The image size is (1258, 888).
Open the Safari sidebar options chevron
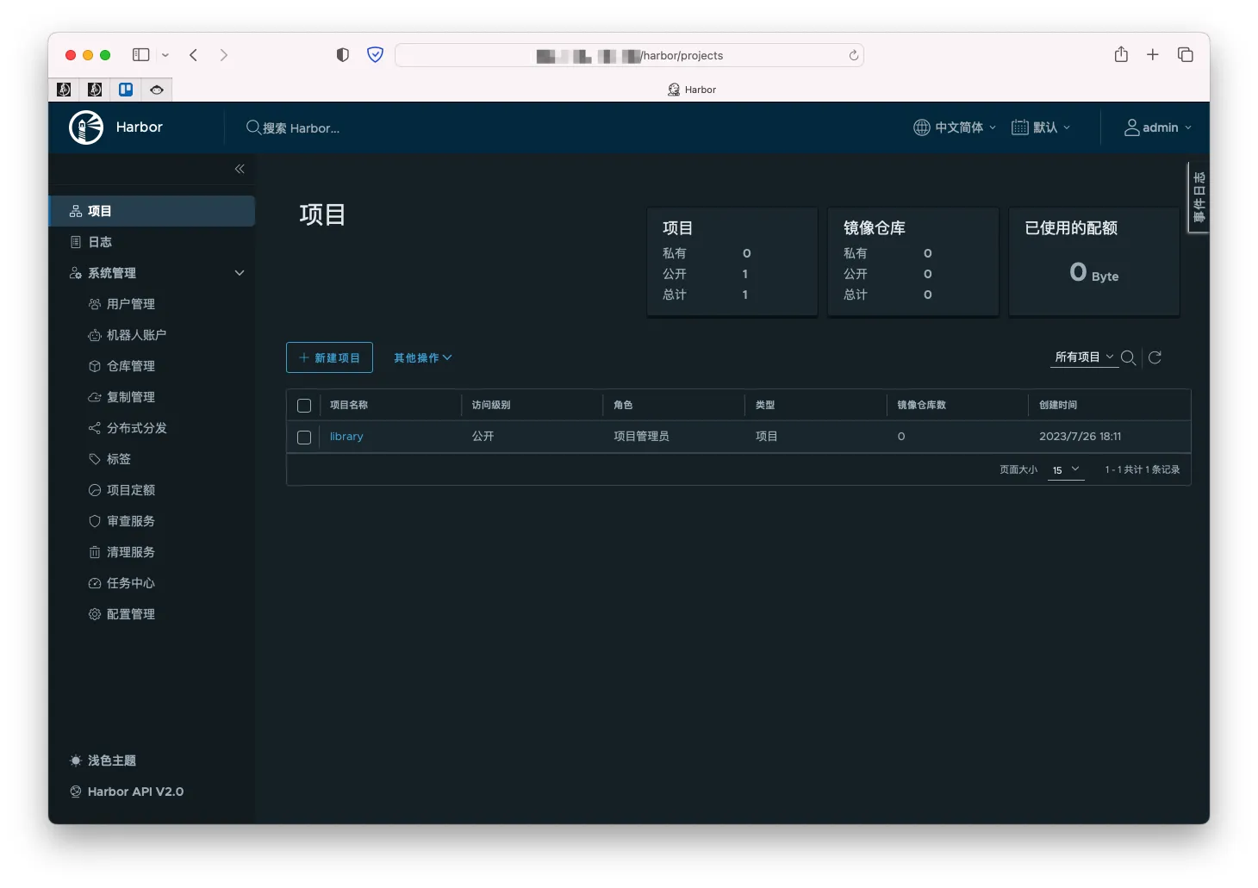pyautogui.click(x=165, y=55)
